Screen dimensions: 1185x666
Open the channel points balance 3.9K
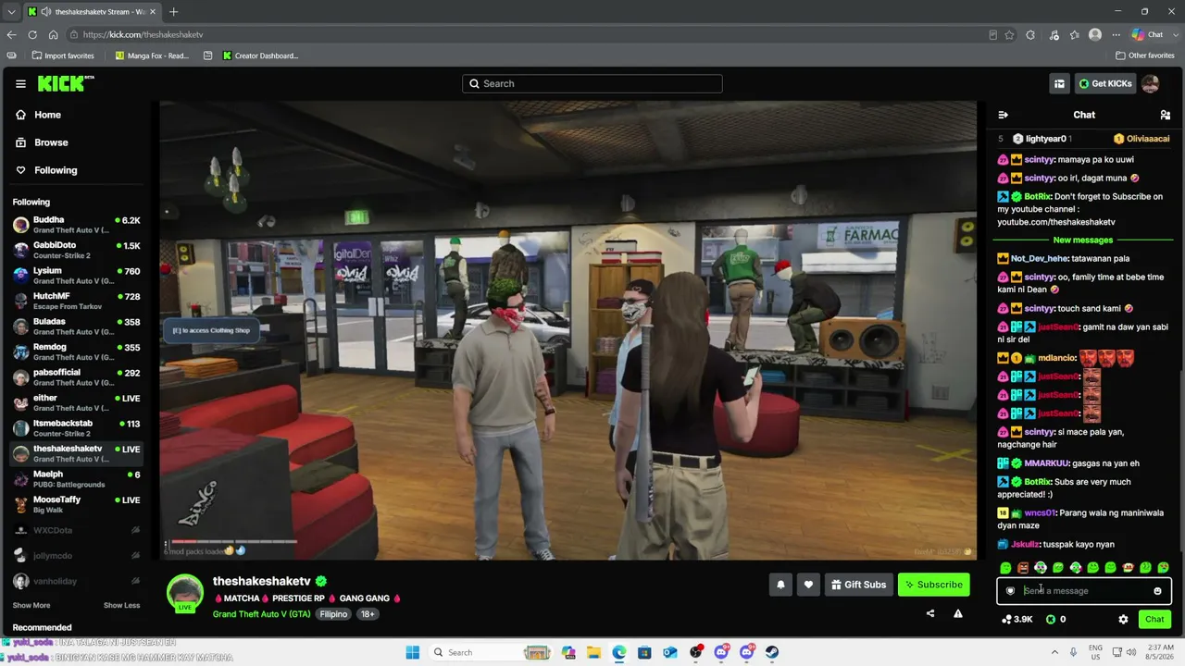click(1017, 620)
